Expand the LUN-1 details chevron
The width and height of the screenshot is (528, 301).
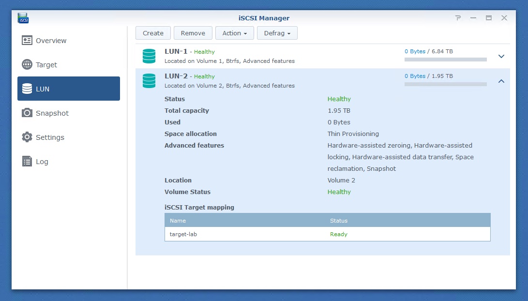501,56
